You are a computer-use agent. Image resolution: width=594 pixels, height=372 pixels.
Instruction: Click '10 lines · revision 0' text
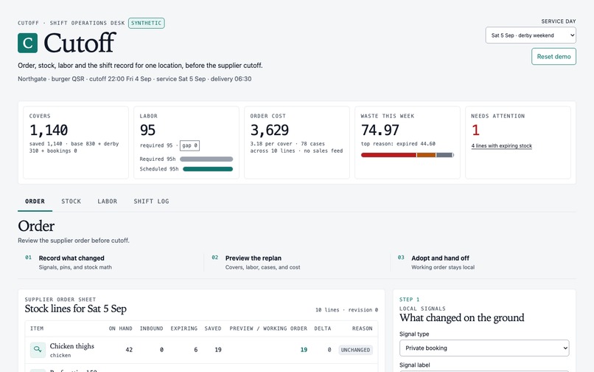pyautogui.click(x=346, y=310)
